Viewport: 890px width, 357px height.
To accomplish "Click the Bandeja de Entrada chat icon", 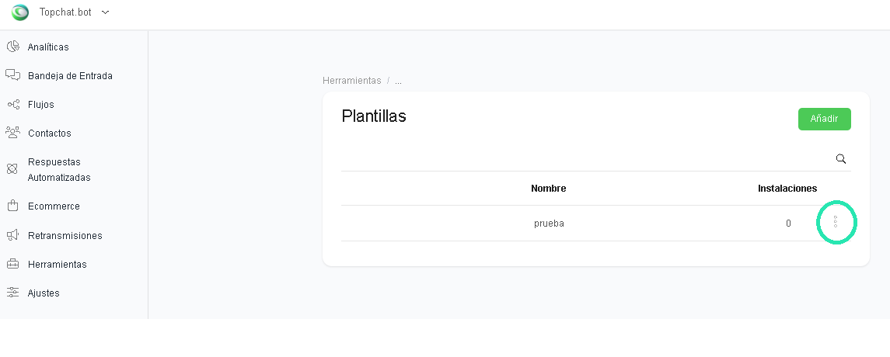I will click(x=12, y=75).
